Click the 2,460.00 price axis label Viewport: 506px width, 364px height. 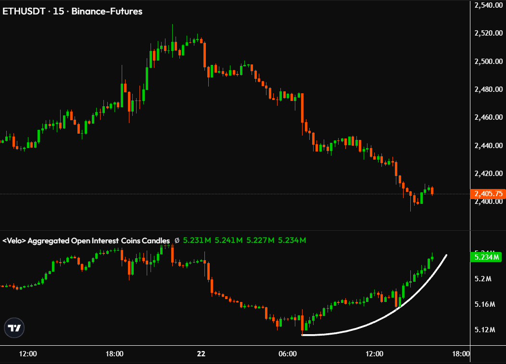(x=489, y=117)
